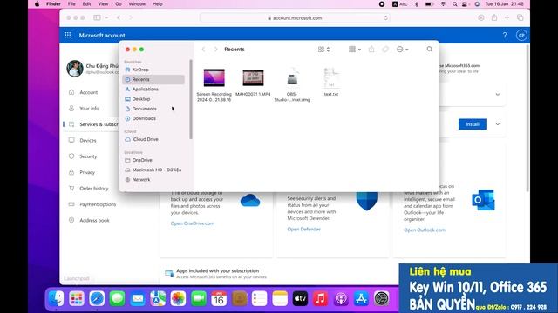Click Open Defender link

pyautogui.click(x=304, y=230)
